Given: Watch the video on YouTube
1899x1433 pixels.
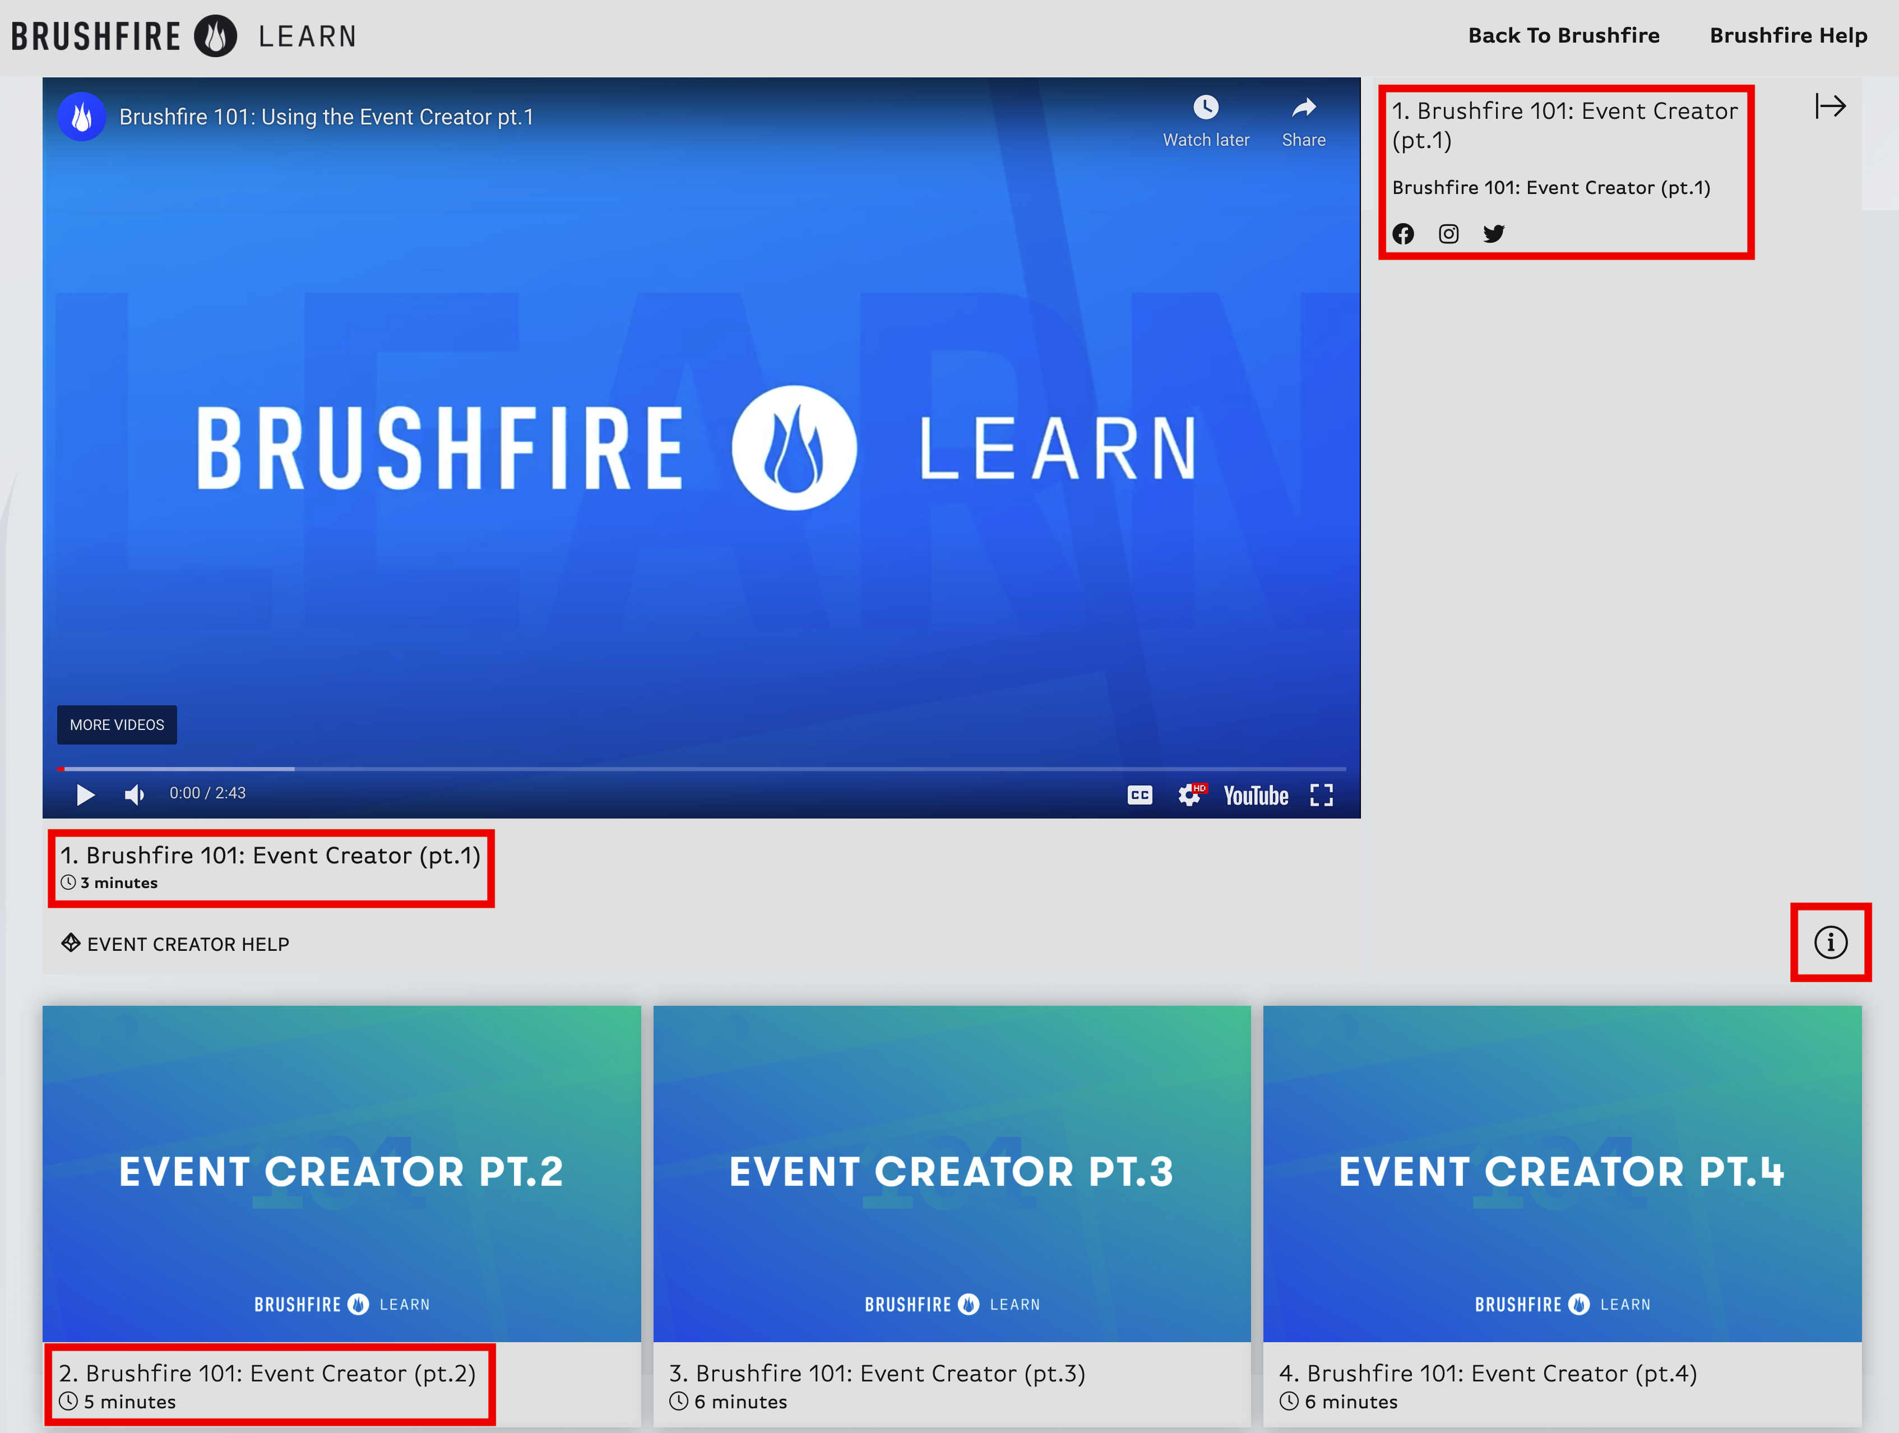Looking at the screenshot, I should 1255,796.
